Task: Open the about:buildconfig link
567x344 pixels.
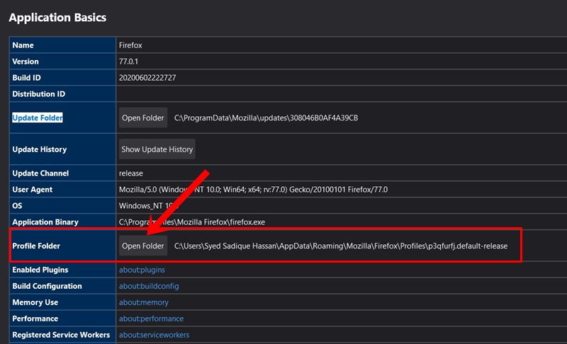Action: tap(149, 286)
